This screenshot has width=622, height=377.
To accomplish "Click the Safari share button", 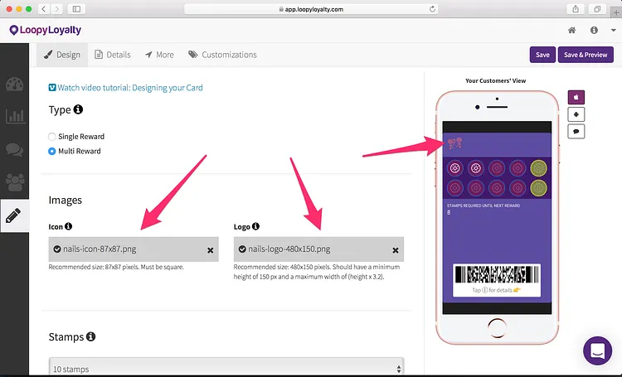I will 576,9.
